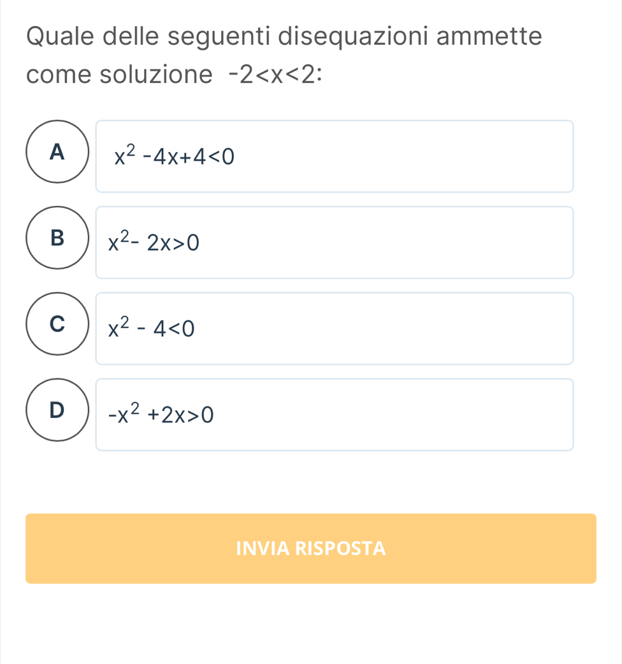Click the 'INVIA RISPOSTA' label text
The width and height of the screenshot is (622, 664).
(311, 548)
